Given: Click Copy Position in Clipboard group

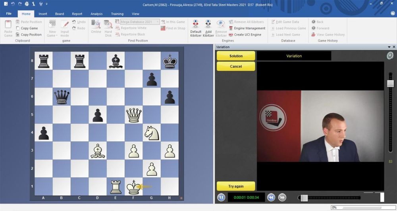Looking at the screenshot, I should 29,34.
